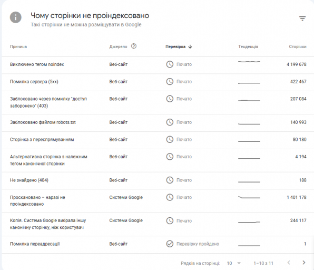Click the checkmark icon for Перевірку пройдено
The image size is (314, 270).
pos(170,244)
